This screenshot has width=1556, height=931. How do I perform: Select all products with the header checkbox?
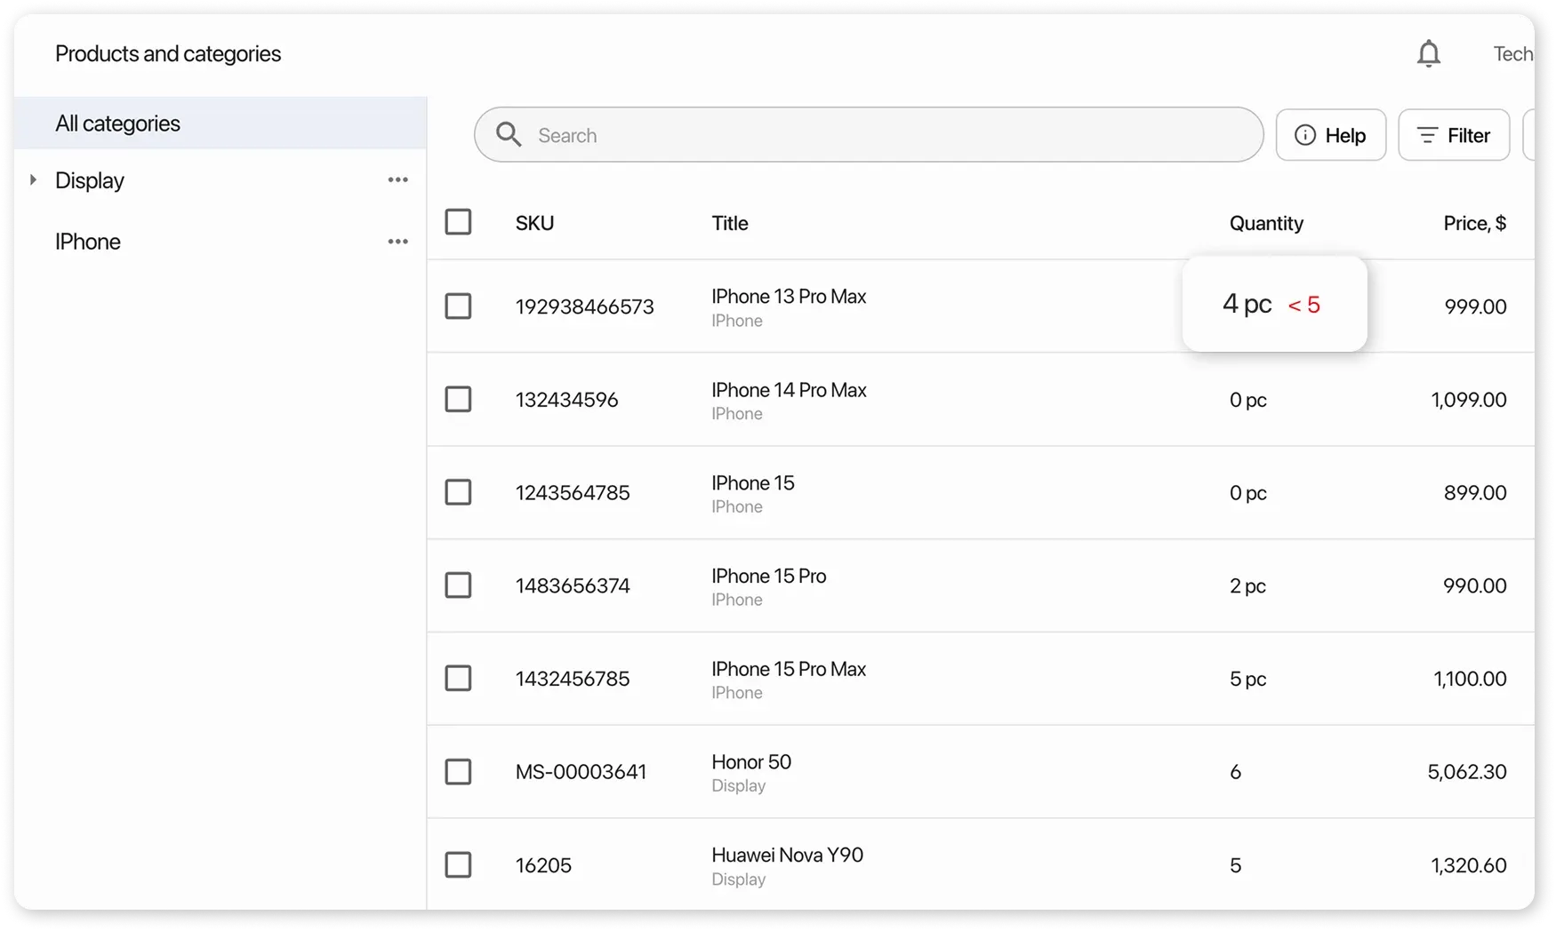pos(458,221)
